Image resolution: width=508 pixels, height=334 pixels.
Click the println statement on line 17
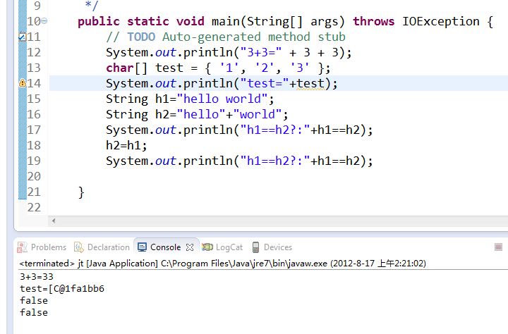[239, 130]
